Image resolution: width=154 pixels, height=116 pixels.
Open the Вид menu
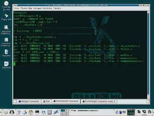click(x=30, y=8)
